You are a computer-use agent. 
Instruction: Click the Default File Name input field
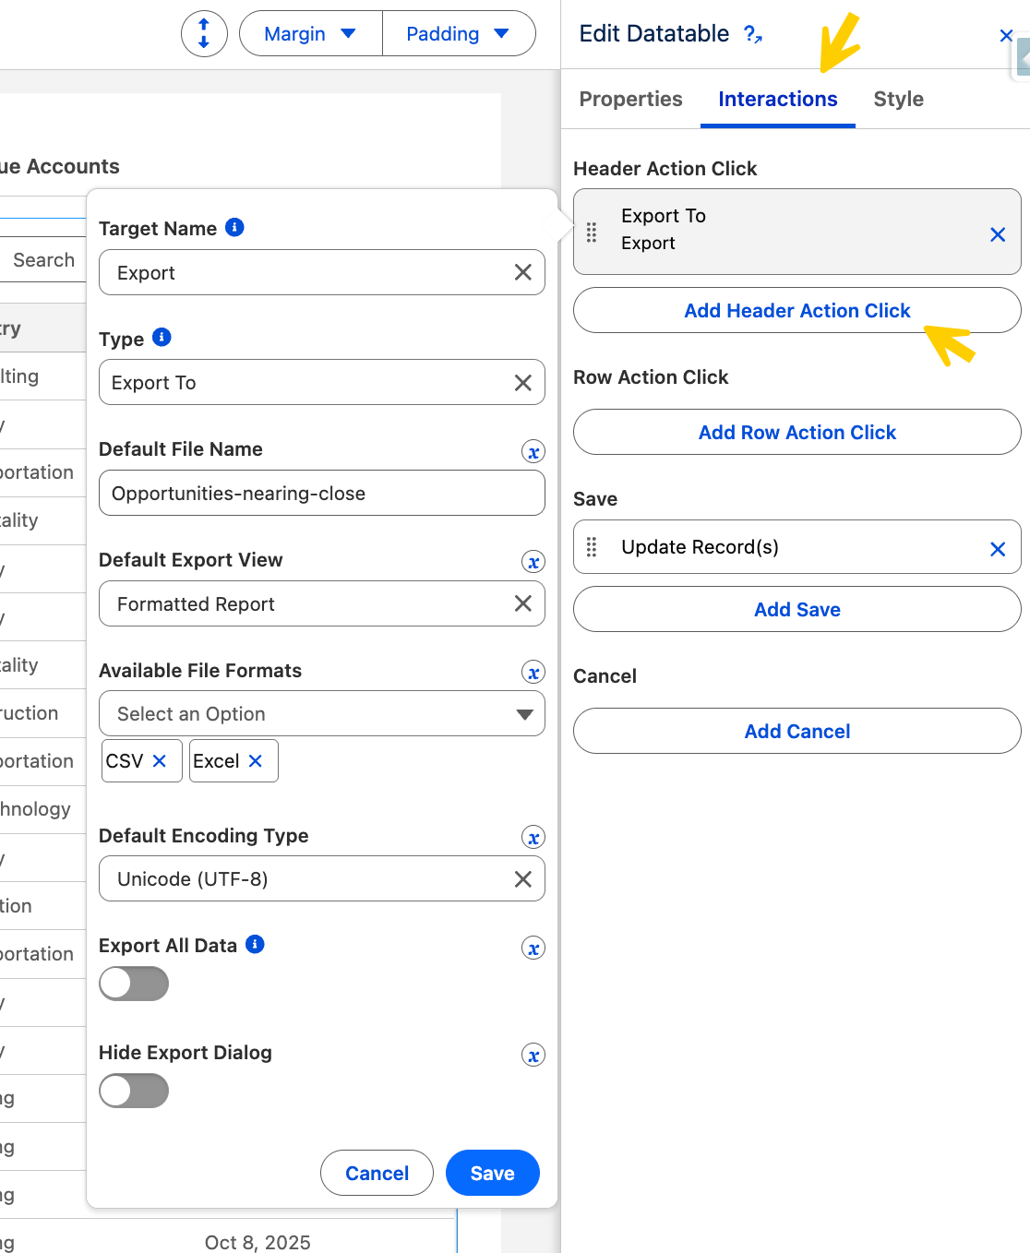(321, 494)
